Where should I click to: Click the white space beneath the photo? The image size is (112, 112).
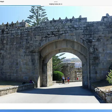click(x=56, y=106)
